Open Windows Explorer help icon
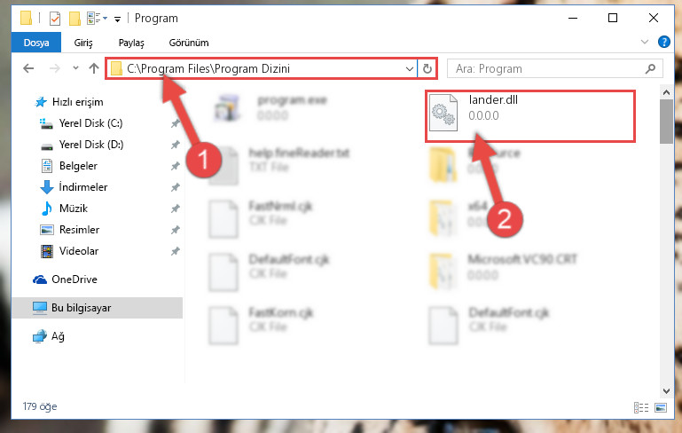 pos(663,43)
